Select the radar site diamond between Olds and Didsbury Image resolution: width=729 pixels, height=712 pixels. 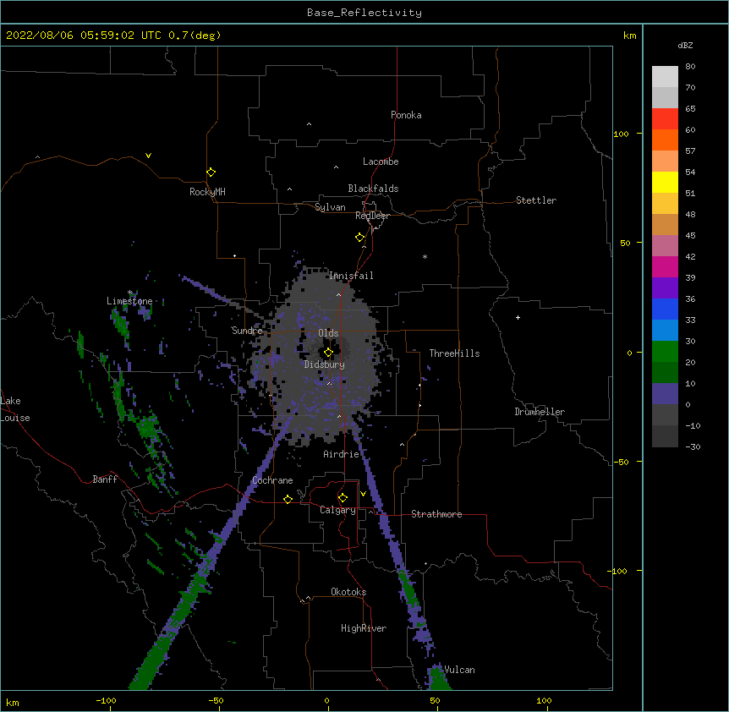pyautogui.click(x=329, y=353)
